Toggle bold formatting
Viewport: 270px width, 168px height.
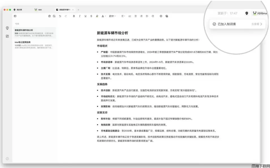[x=74, y=16]
